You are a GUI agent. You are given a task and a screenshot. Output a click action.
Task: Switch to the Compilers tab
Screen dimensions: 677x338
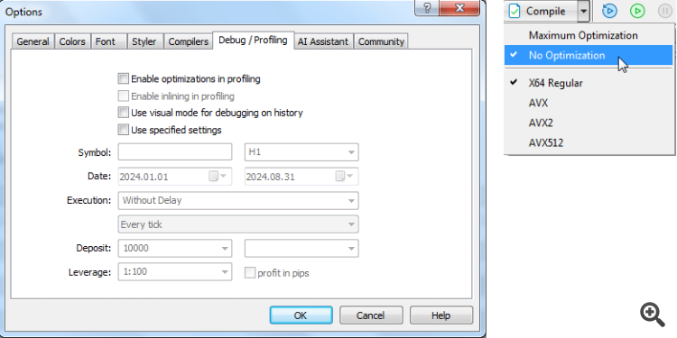[x=189, y=41]
